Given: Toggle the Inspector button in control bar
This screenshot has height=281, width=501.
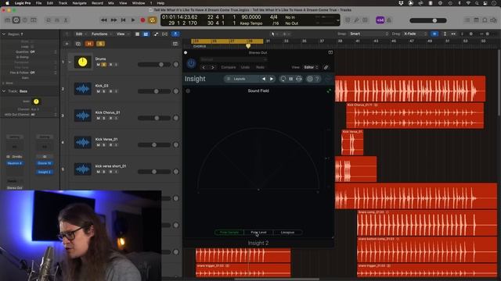Looking at the screenshot, I should (x=16, y=20).
